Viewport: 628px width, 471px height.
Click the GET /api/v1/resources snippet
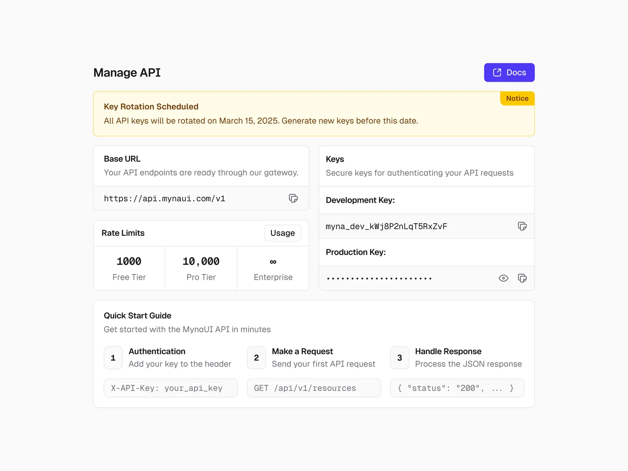tap(314, 388)
